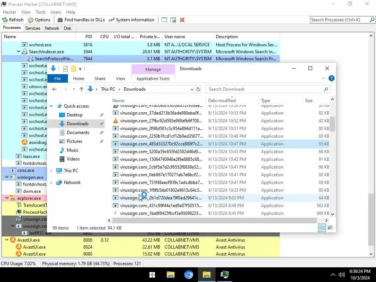The image size is (376, 282).
Task: Expand This PC in the navigation pane
Action: click(x=51, y=171)
